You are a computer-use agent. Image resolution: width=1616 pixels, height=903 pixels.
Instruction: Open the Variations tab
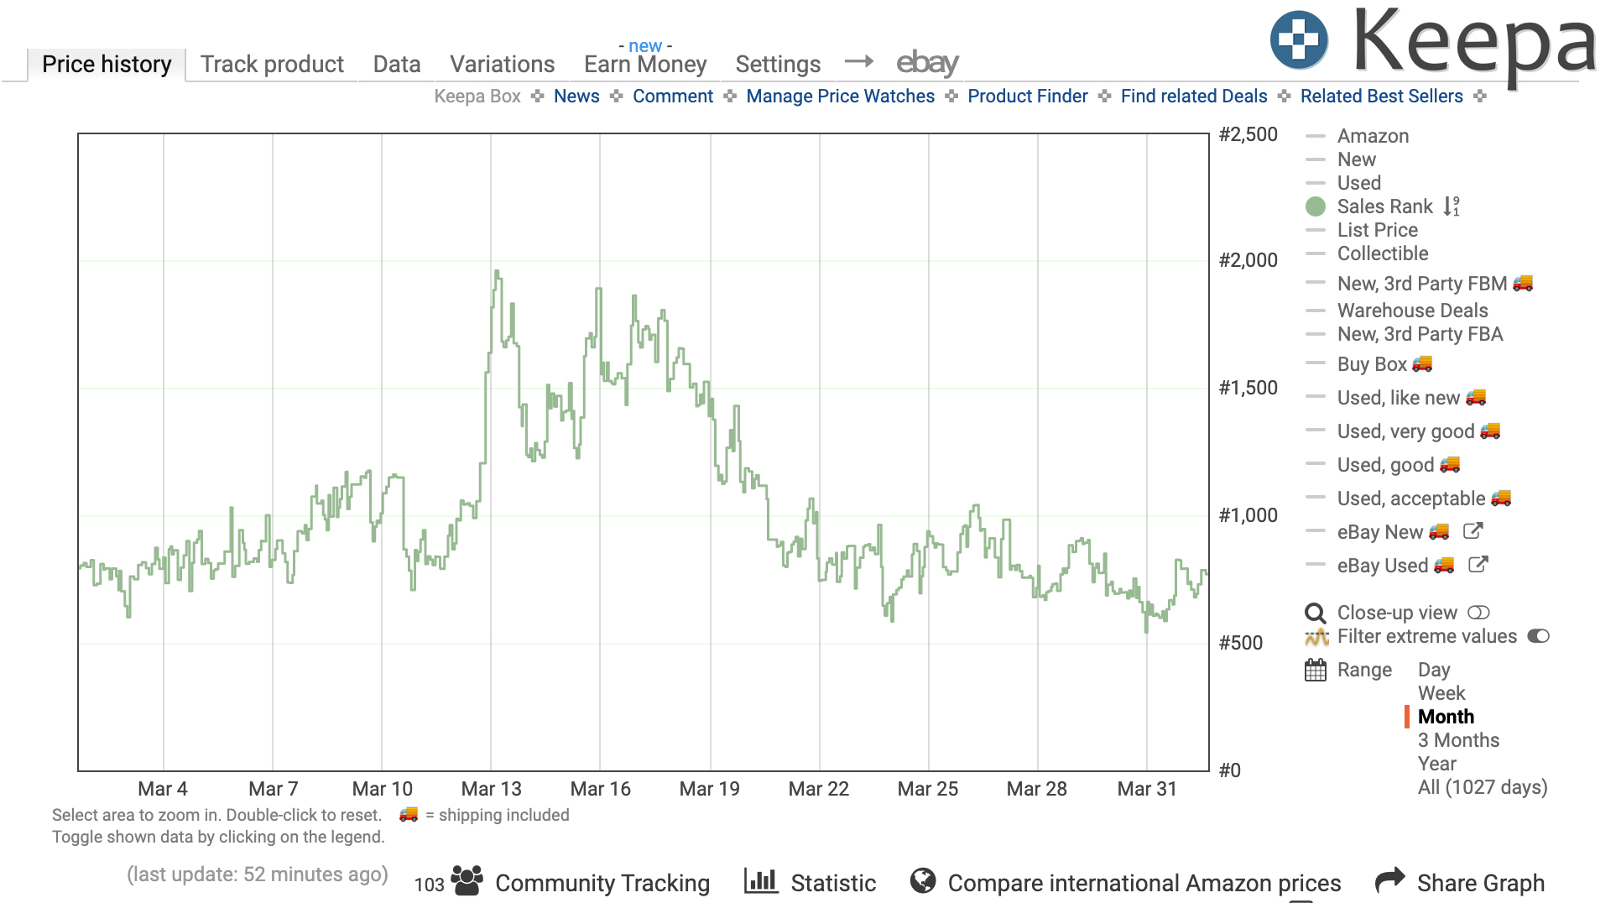click(x=502, y=64)
